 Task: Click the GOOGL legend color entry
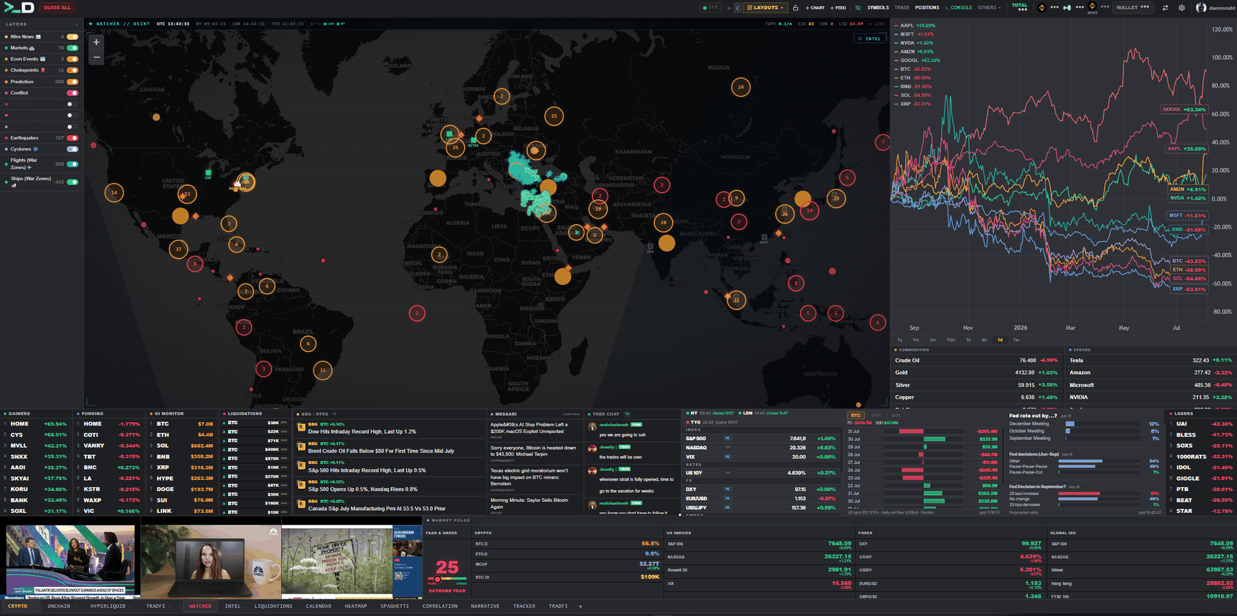(x=916, y=60)
